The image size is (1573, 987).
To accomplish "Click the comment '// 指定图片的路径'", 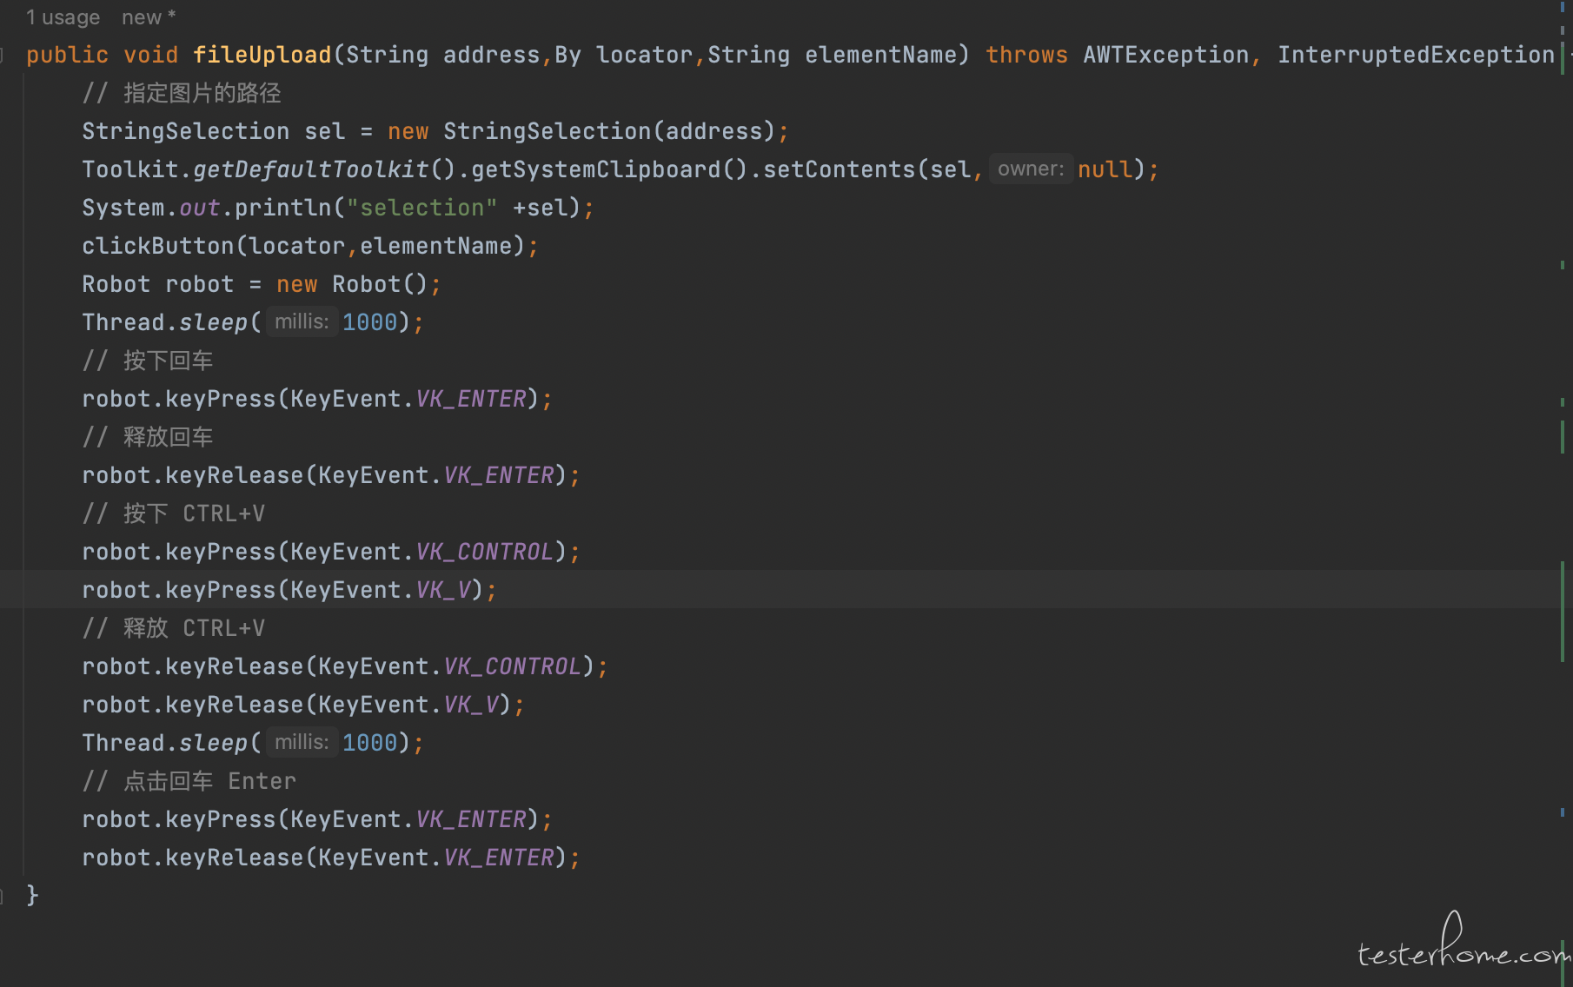I will tap(182, 93).
